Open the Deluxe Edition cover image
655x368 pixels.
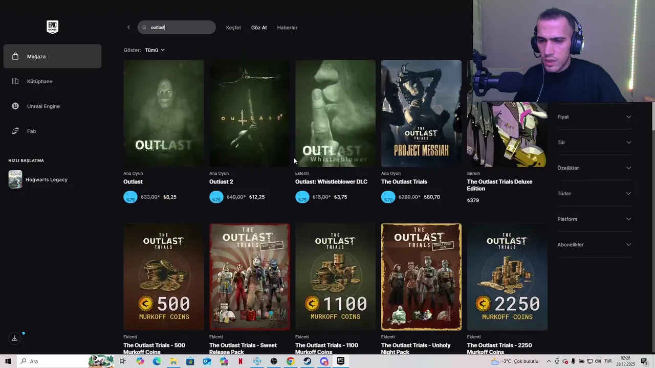507,134
